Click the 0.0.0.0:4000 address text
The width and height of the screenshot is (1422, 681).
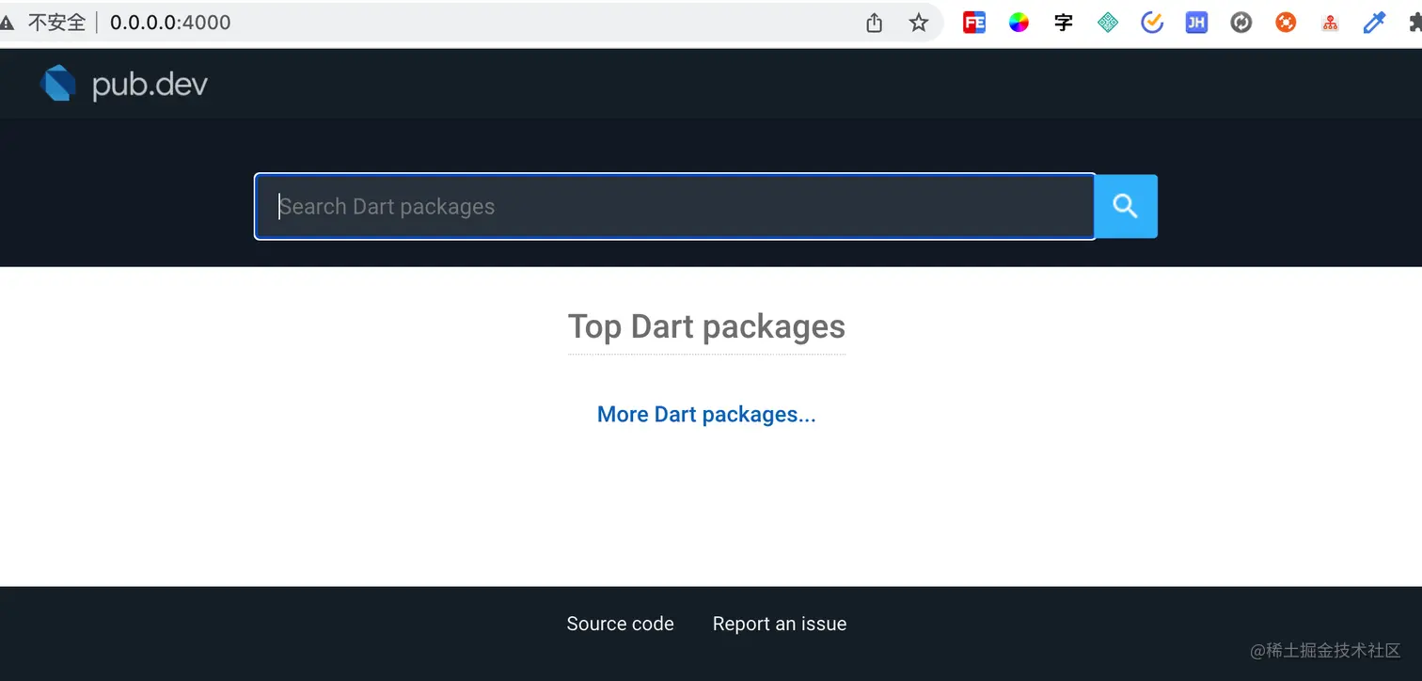pyautogui.click(x=170, y=23)
